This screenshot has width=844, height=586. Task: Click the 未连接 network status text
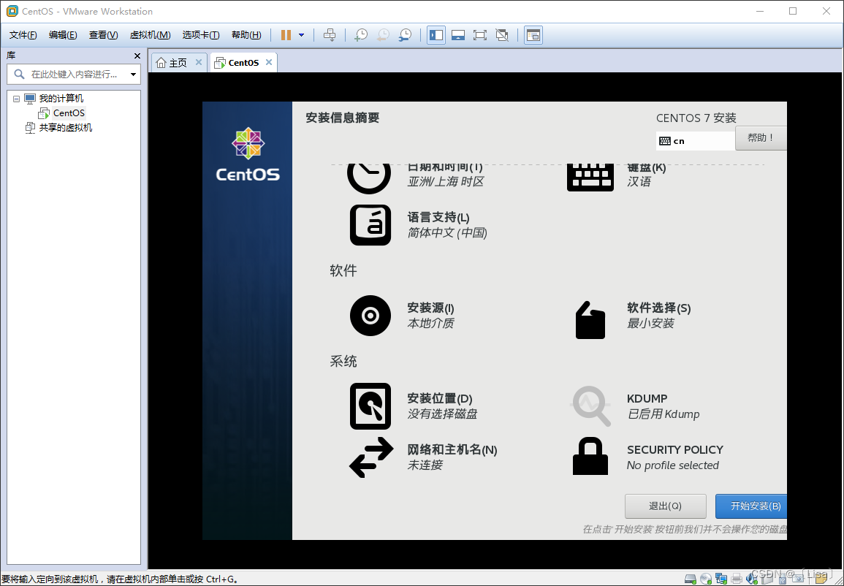point(425,465)
